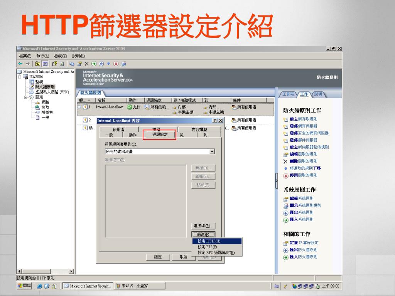Click the 未命名 - 小畫家 taskbar button
The image size is (395, 296).
(140, 286)
